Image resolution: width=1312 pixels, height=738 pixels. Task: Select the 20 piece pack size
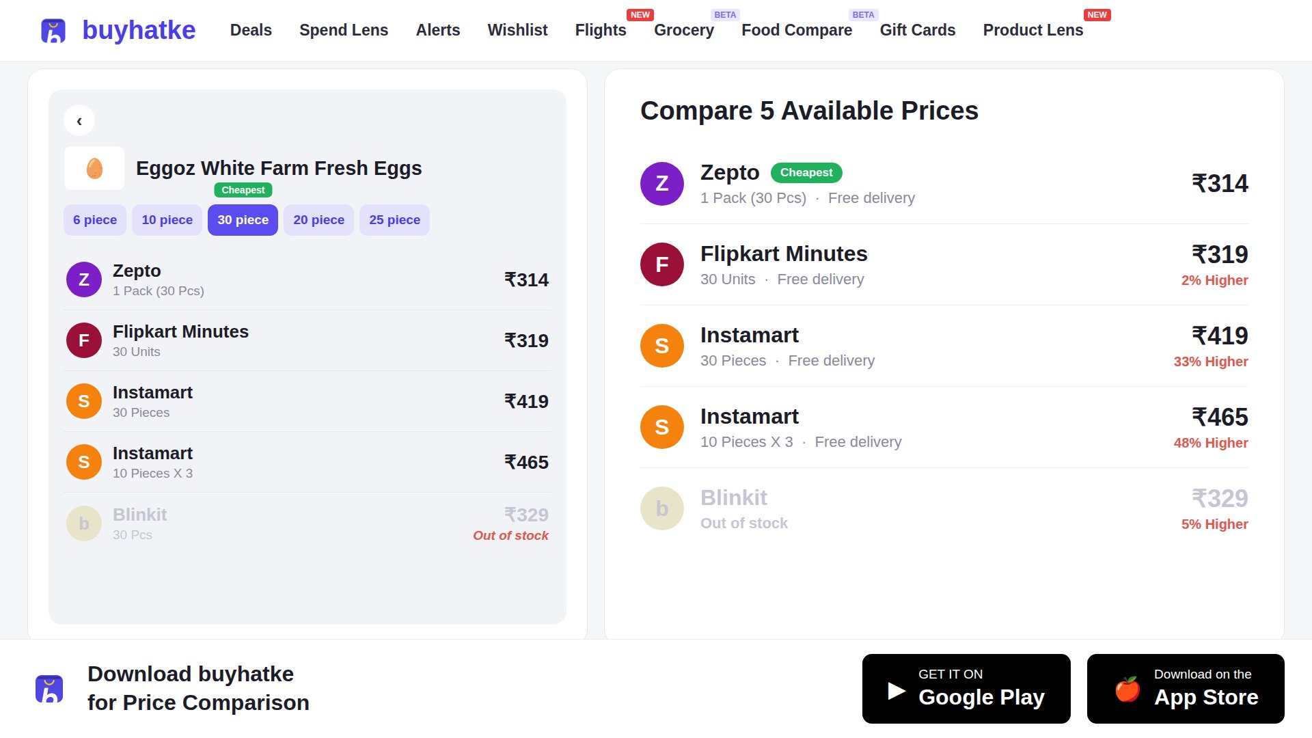[x=319, y=220]
